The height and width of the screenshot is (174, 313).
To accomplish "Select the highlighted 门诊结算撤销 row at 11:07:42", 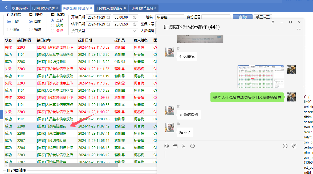I will pos(81,126).
